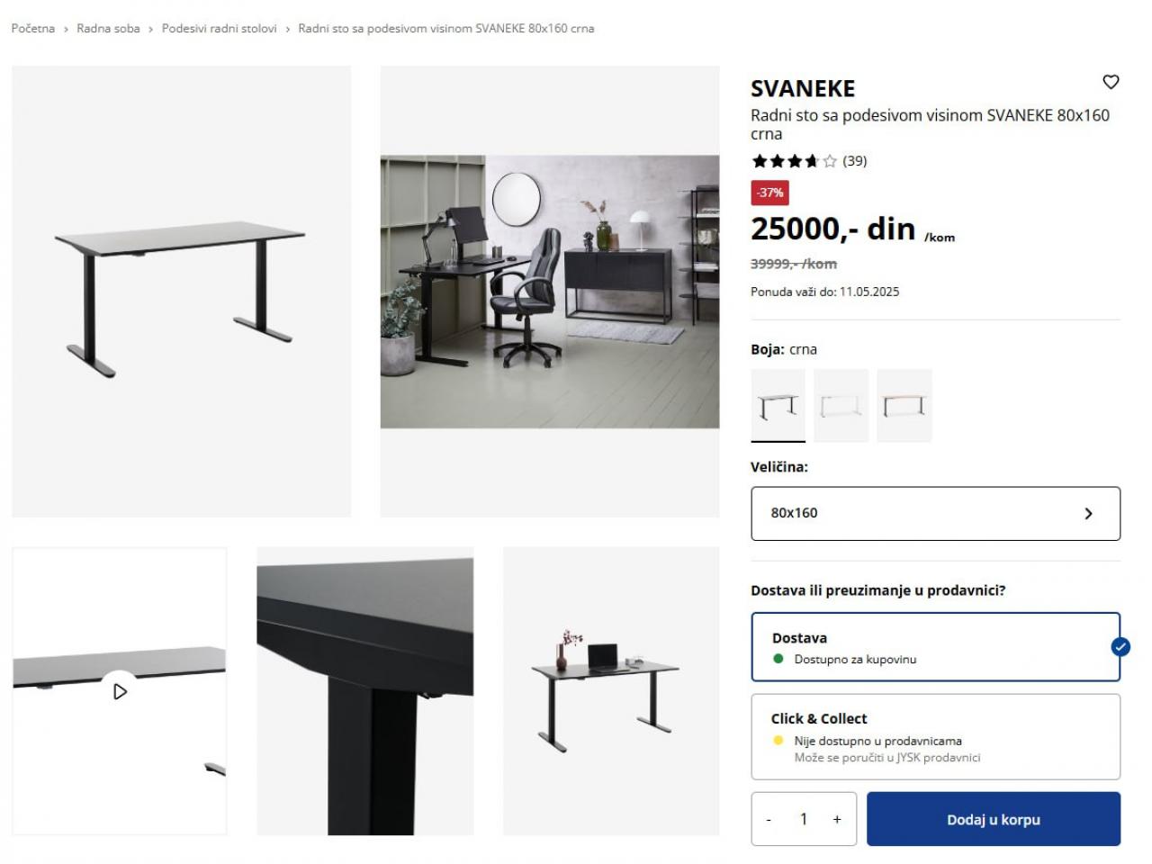Increase quantity with plus button
The width and height of the screenshot is (1152, 864).
pyautogui.click(x=837, y=819)
